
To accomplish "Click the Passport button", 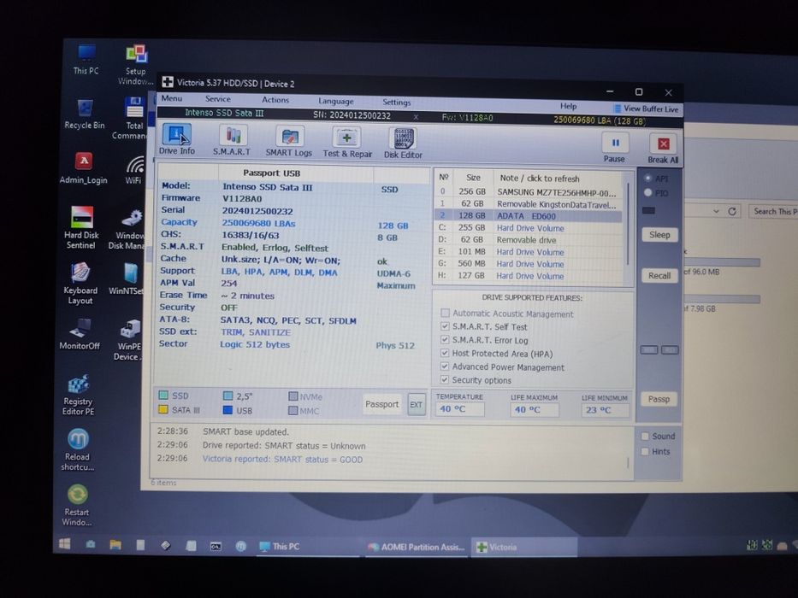I will pos(381,404).
